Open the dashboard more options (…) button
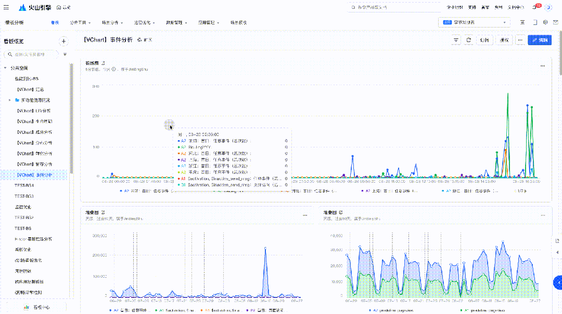Image resolution: width=562 pixels, height=314 pixels. 520,40
